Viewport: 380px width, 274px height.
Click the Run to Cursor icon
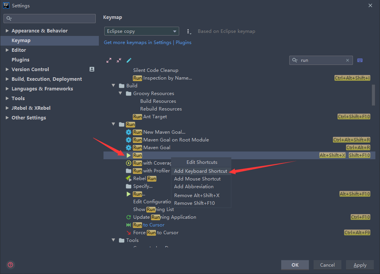coord(129,225)
